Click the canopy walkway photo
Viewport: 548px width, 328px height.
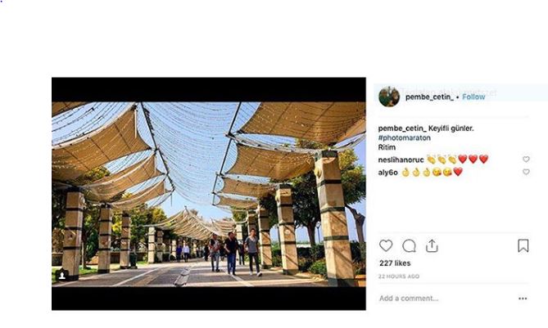pyautogui.click(x=209, y=194)
